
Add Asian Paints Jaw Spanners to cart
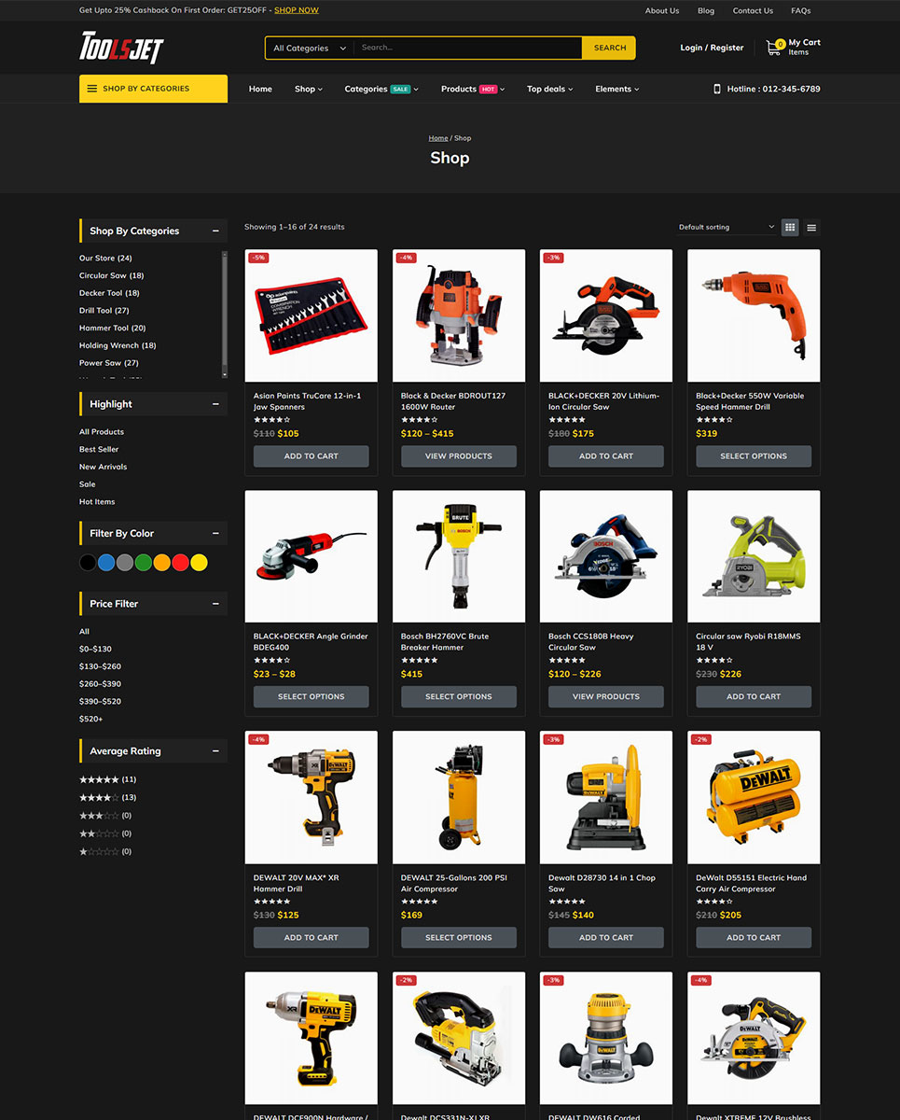click(311, 456)
